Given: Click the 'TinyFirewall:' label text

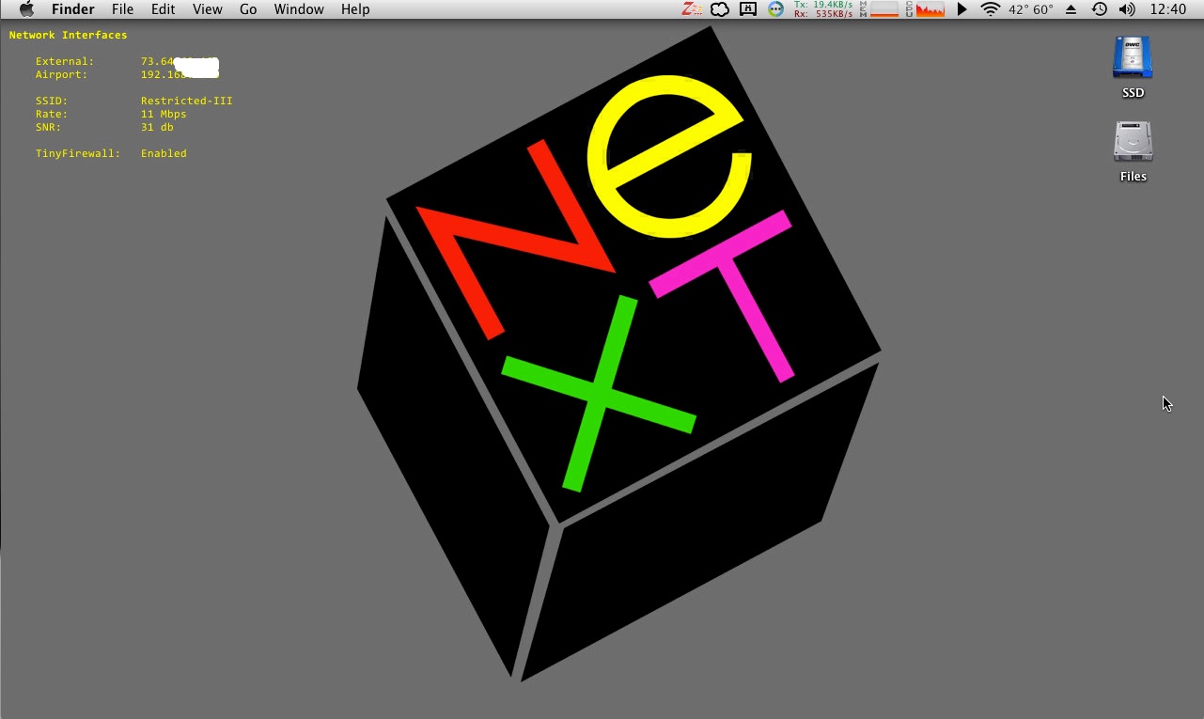Looking at the screenshot, I should click(78, 153).
